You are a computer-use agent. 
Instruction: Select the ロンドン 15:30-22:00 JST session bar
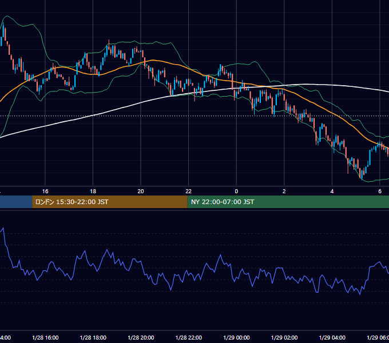tap(110, 202)
